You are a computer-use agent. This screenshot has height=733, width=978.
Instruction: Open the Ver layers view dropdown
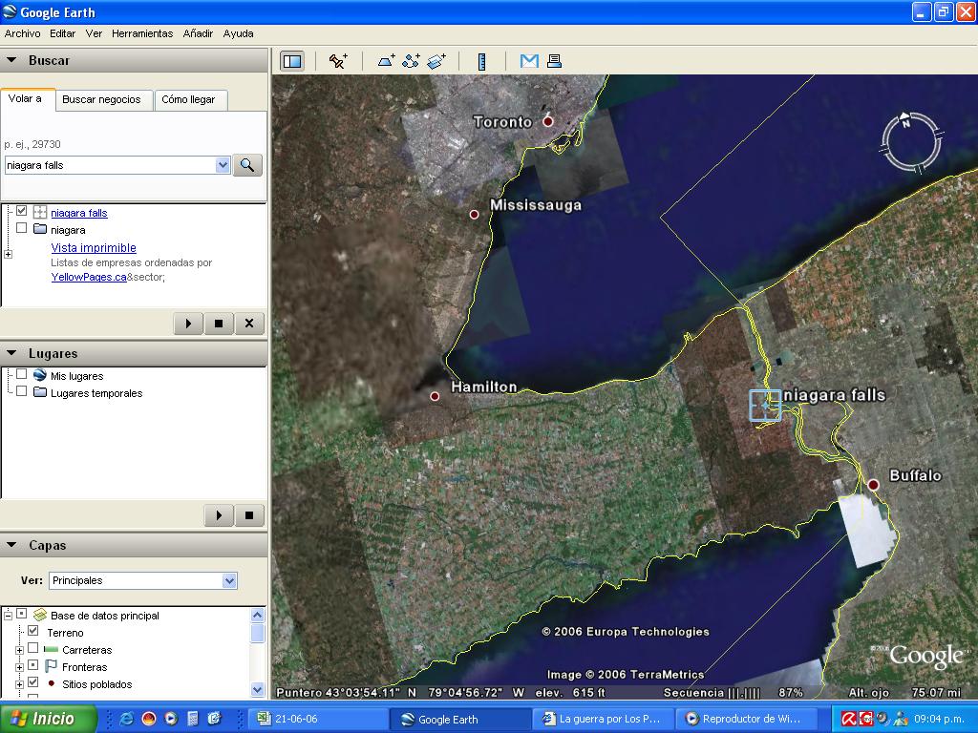click(x=229, y=581)
